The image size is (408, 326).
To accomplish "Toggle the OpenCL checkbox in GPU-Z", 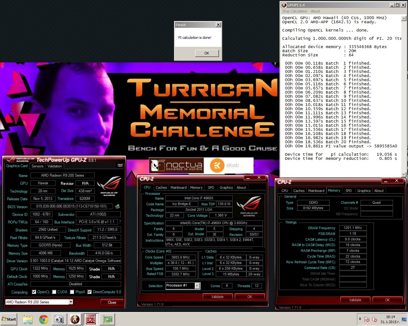I will pyautogui.click(x=34, y=292).
